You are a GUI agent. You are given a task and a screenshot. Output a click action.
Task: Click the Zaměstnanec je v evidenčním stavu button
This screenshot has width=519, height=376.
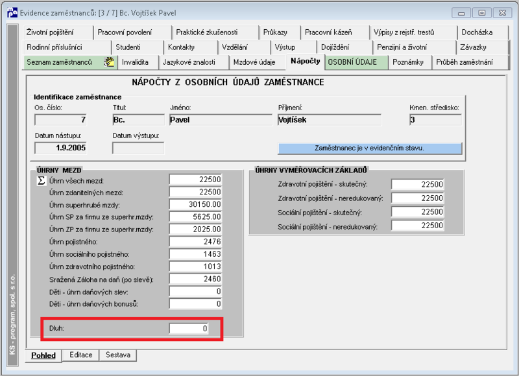[x=370, y=148]
